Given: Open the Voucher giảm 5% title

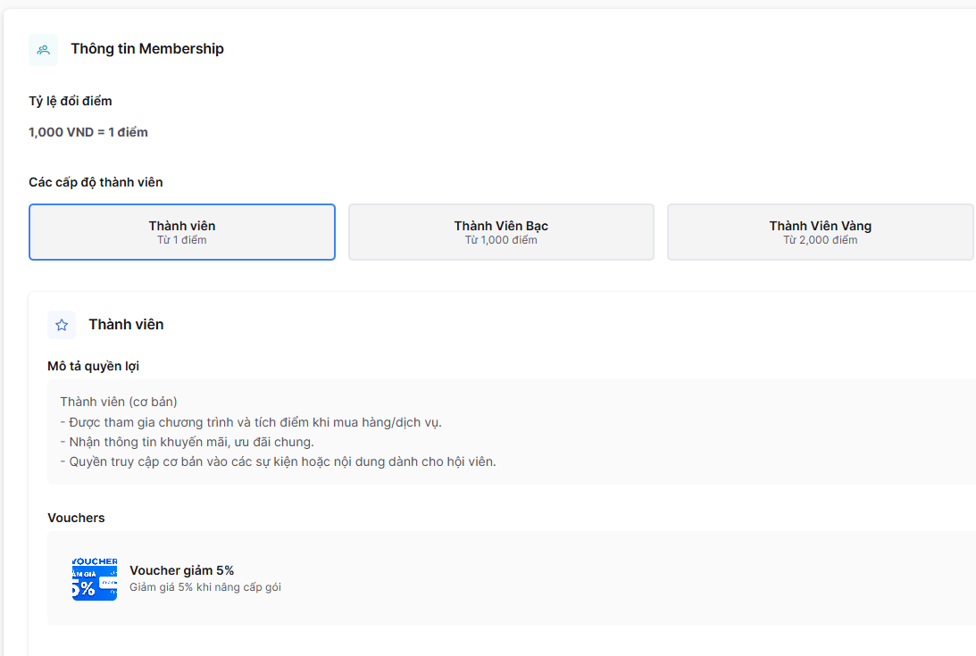Looking at the screenshot, I should tap(182, 570).
